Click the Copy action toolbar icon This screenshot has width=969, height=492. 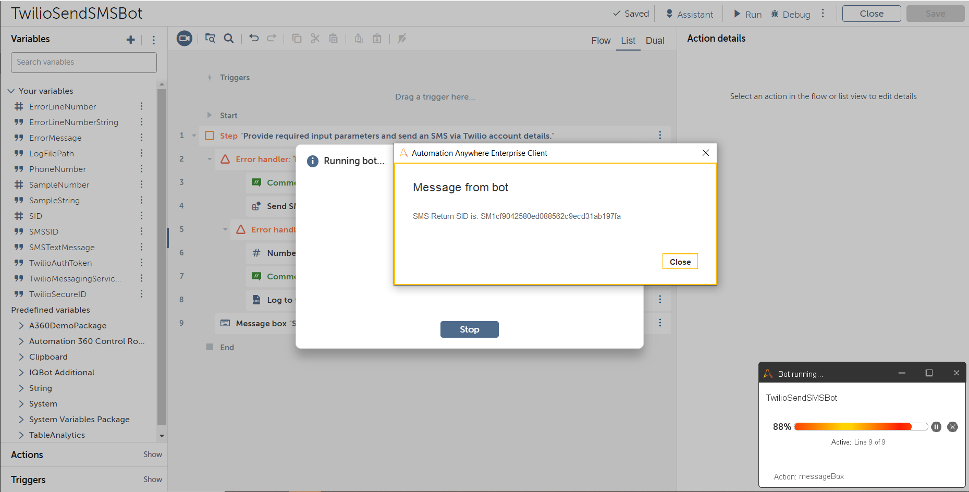(297, 38)
